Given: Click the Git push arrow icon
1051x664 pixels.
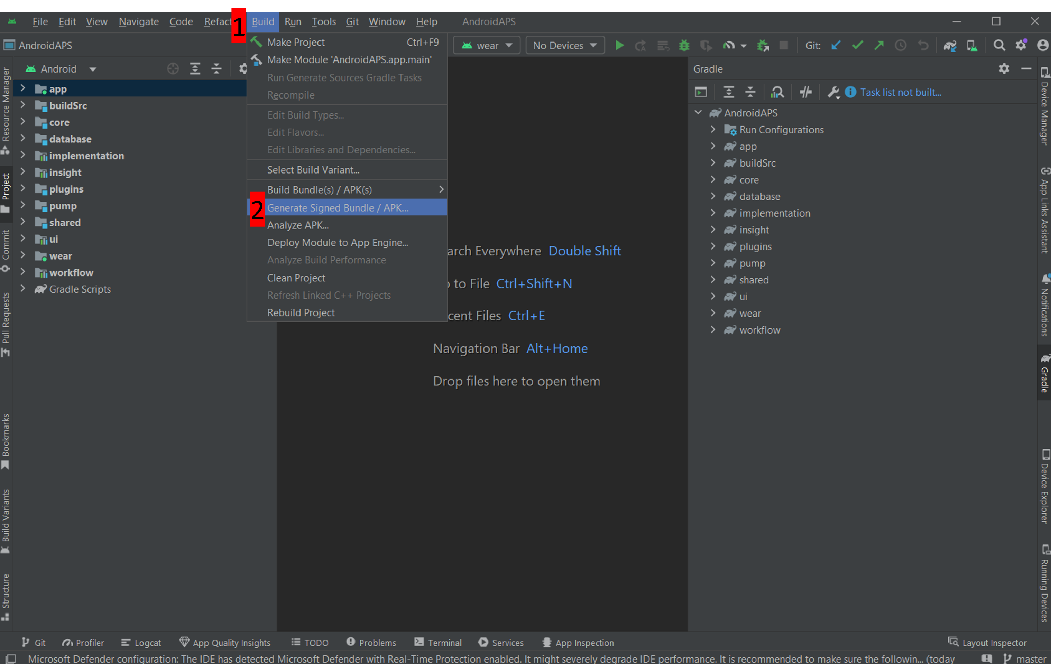Looking at the screenshot, I should (879, 45).
